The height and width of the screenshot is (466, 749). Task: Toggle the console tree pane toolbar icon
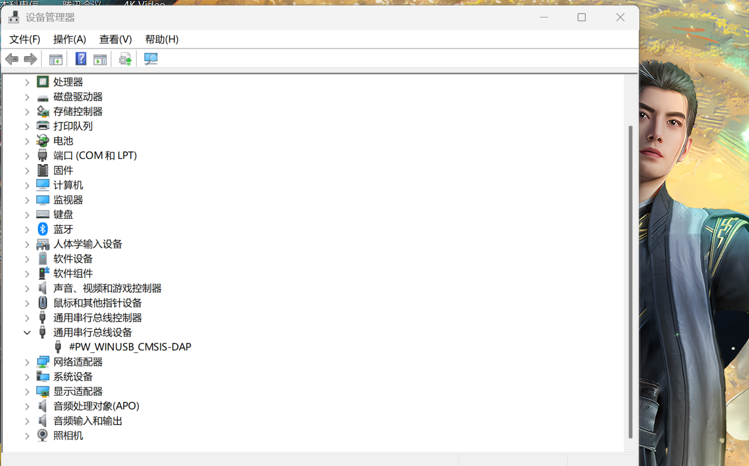[56, 59]
